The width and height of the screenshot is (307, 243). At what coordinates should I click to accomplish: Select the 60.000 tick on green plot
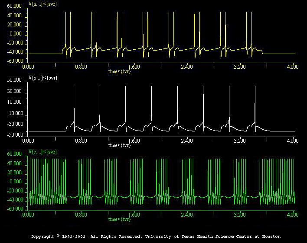[14, 154]
